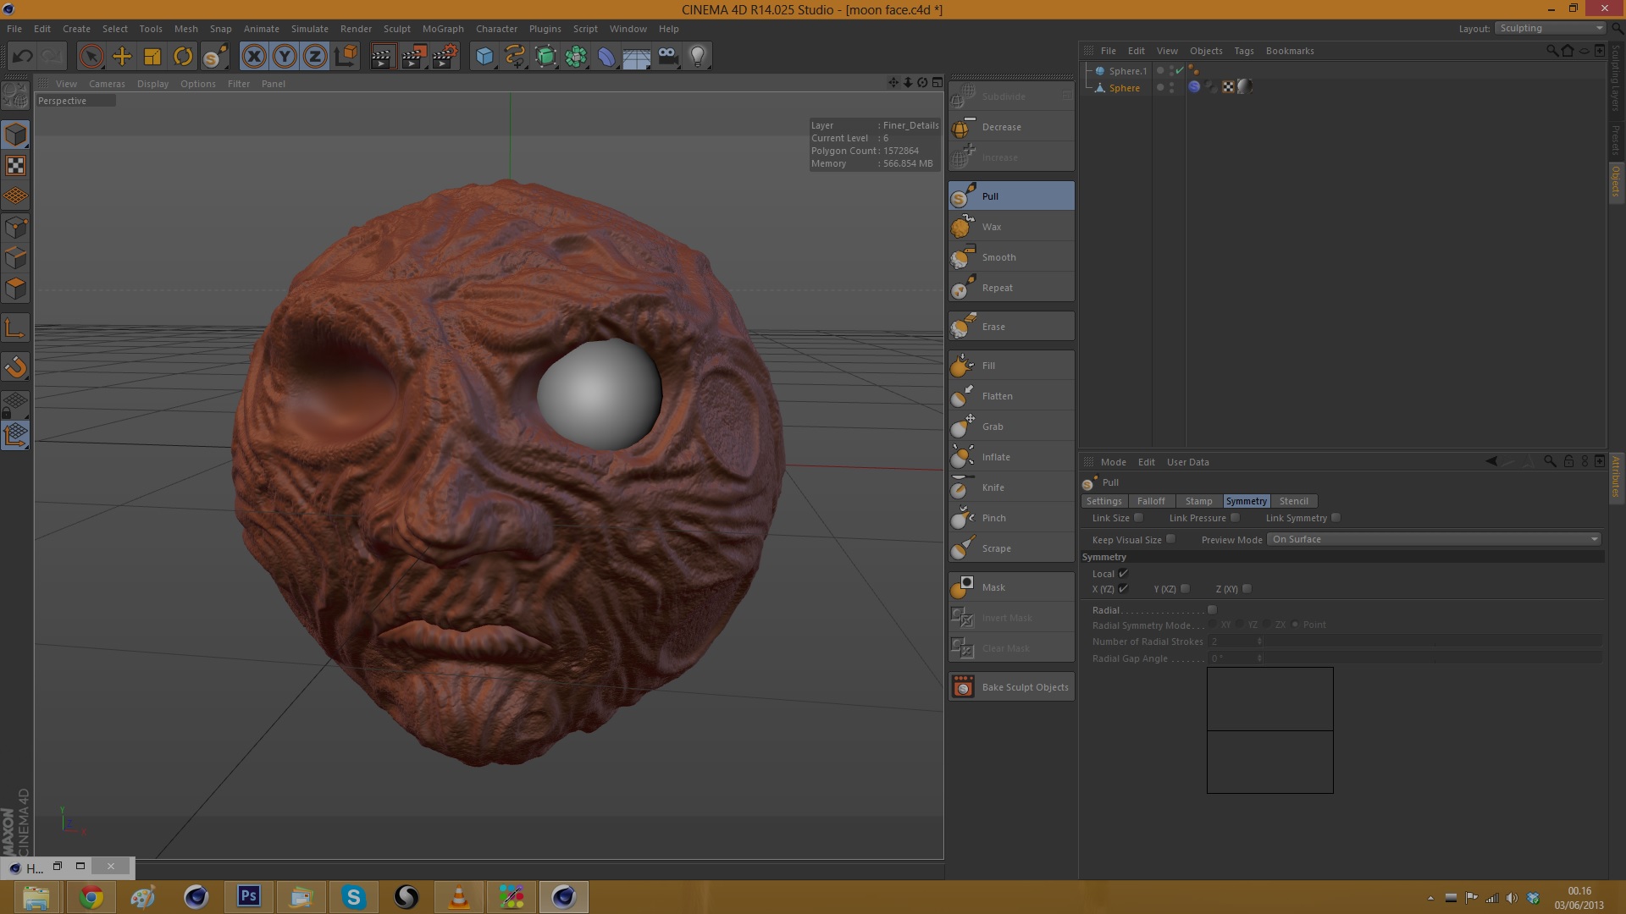Open the MoGraph menu
The image size is (1626, 914).
pos(443,29)
